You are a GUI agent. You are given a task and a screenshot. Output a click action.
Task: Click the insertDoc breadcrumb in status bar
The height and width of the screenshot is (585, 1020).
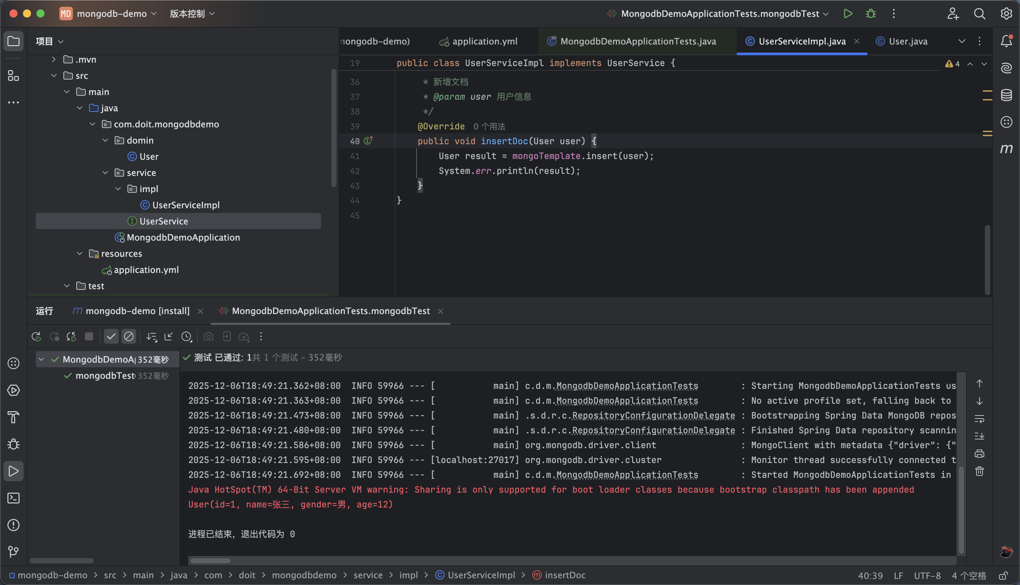coord(565,575)
